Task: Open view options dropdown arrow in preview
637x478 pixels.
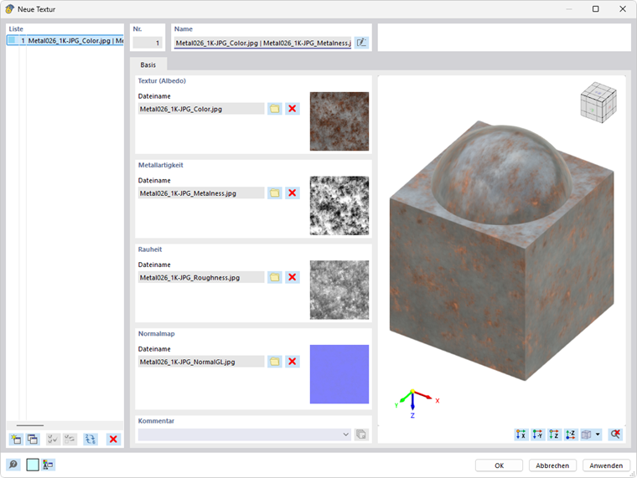Action: pyautogui.click(x=598, y=434)
